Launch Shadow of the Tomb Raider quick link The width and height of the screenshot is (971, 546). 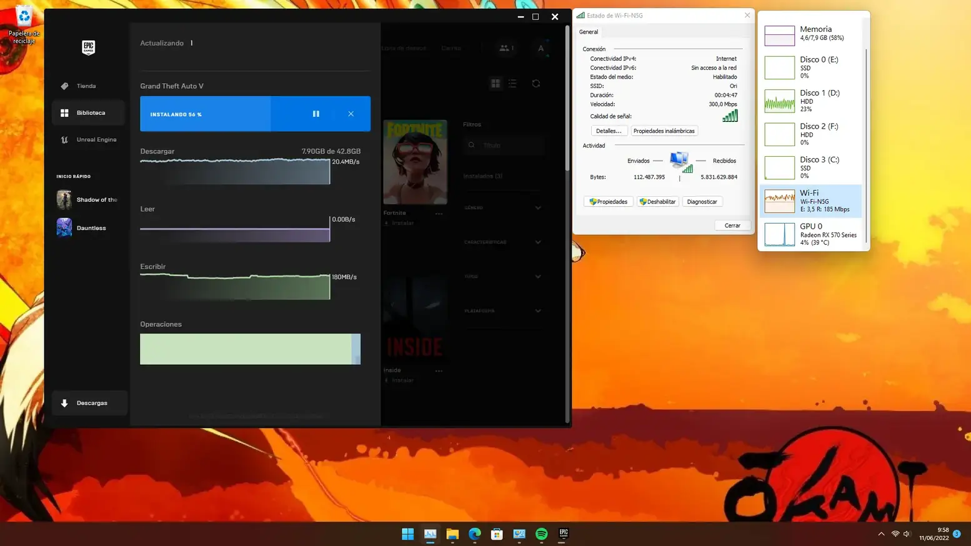click(88, 200)
